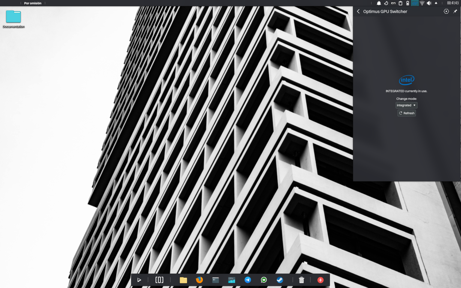Open Wi-Fi network tray icon
Viewport: 461px width, 288px height.
tap(422, 3)
